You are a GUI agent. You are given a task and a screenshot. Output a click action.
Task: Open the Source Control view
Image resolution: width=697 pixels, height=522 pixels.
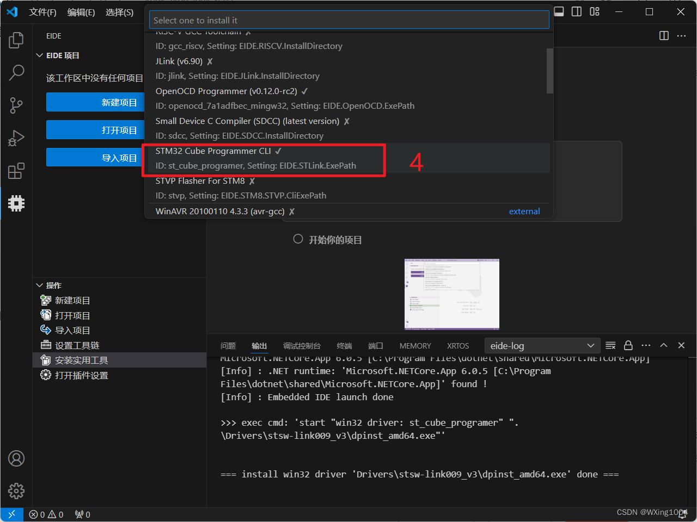point(16,105)
